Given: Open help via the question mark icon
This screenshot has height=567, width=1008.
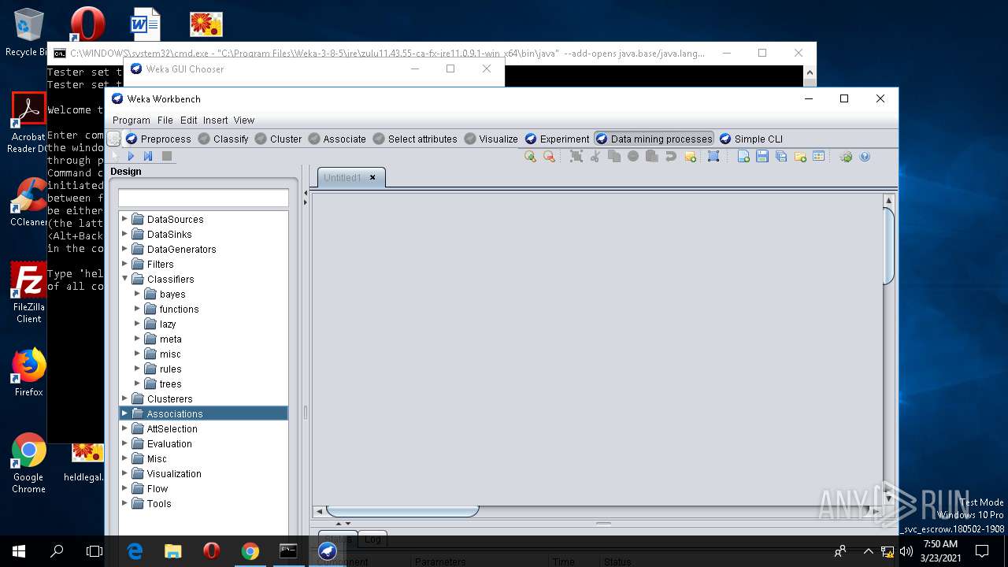Looking at the screenshot, I should 865,156.
